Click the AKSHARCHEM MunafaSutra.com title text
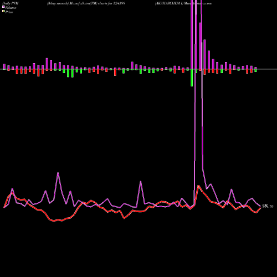 click(x=183, y=3)
